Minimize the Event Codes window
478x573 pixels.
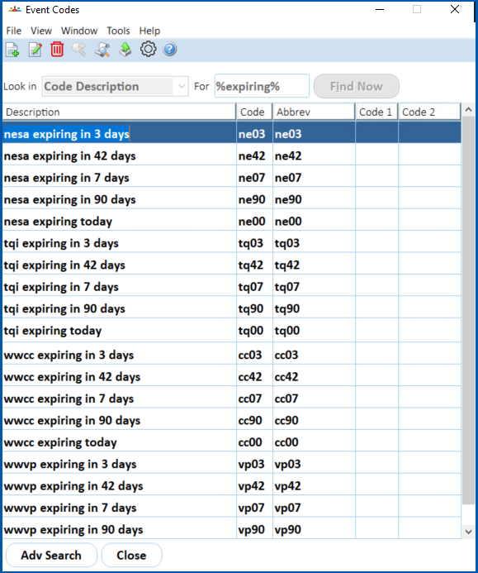point(380,9)
